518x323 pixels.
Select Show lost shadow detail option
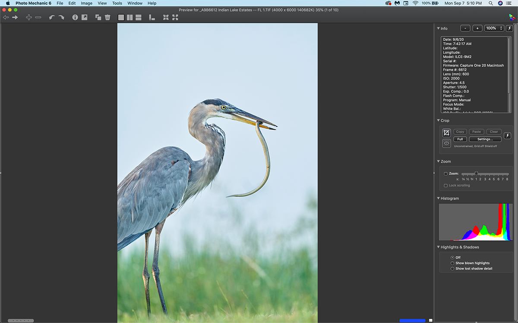tap(452, 269)
